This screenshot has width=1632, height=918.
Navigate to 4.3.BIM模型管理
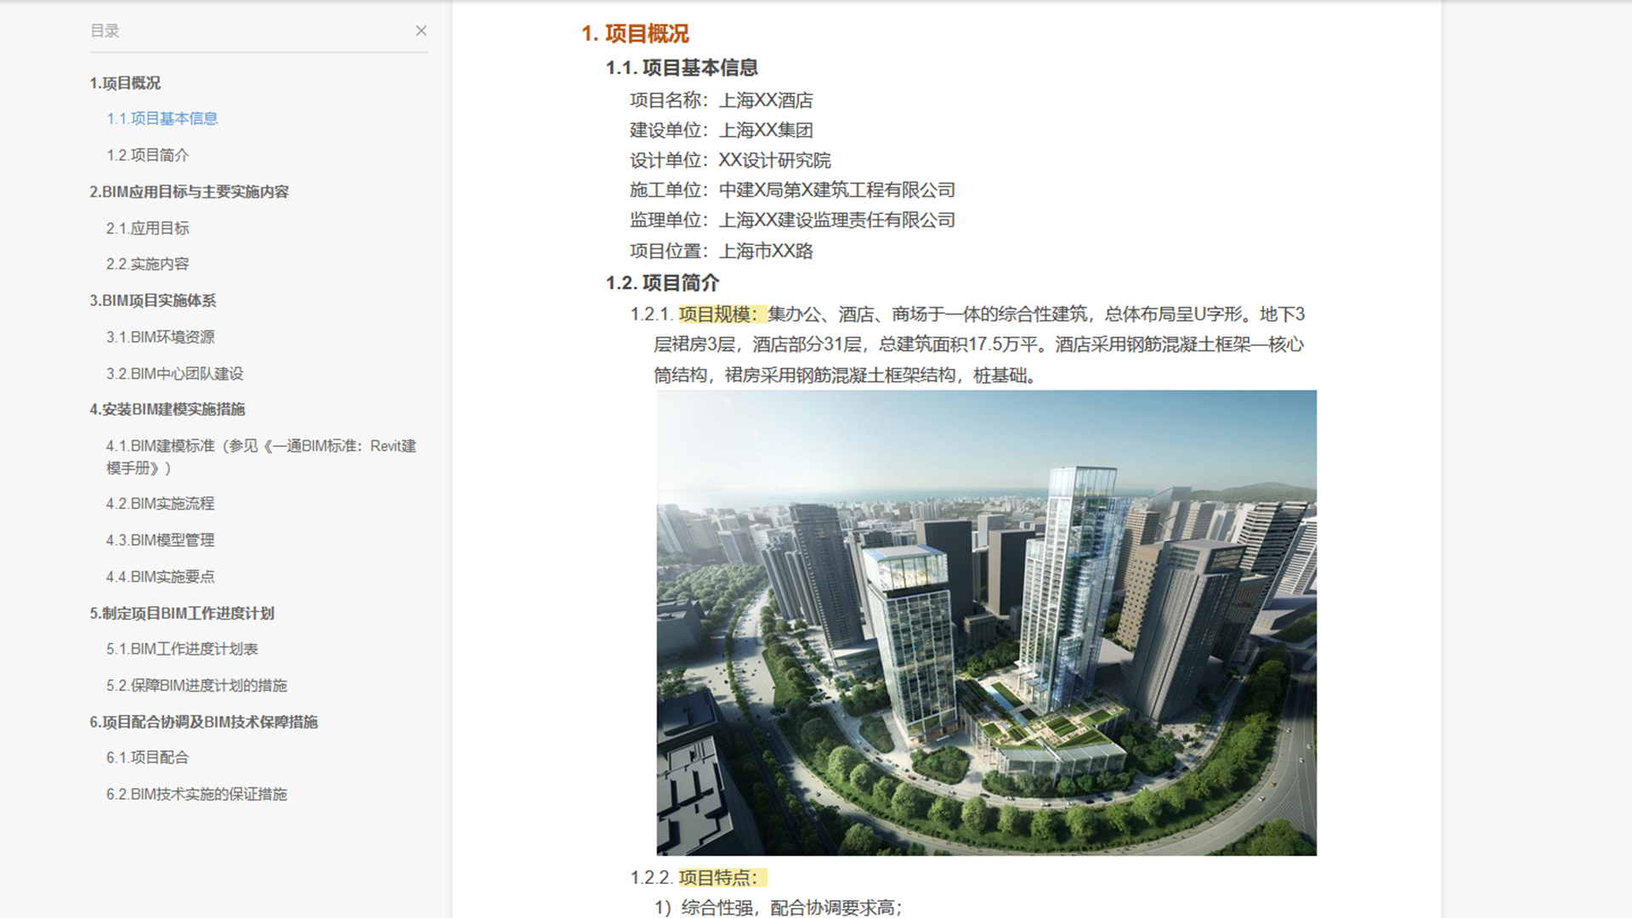(x=160, y=541)
